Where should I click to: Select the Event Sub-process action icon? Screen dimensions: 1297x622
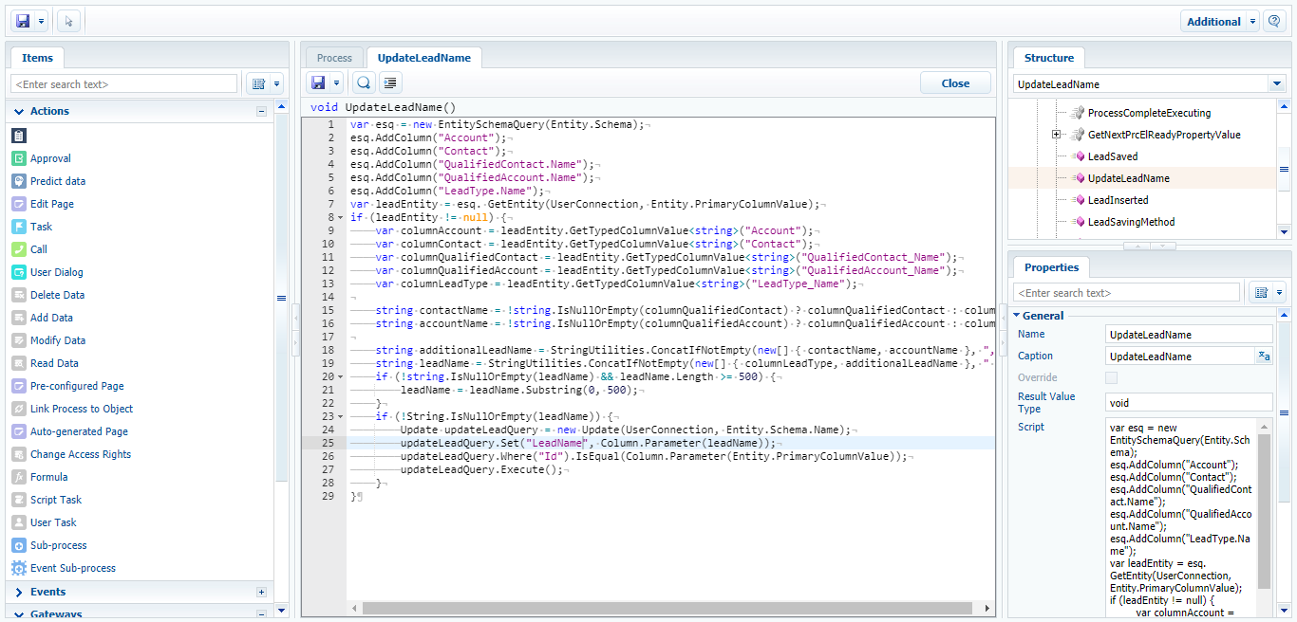coord(19,567)
